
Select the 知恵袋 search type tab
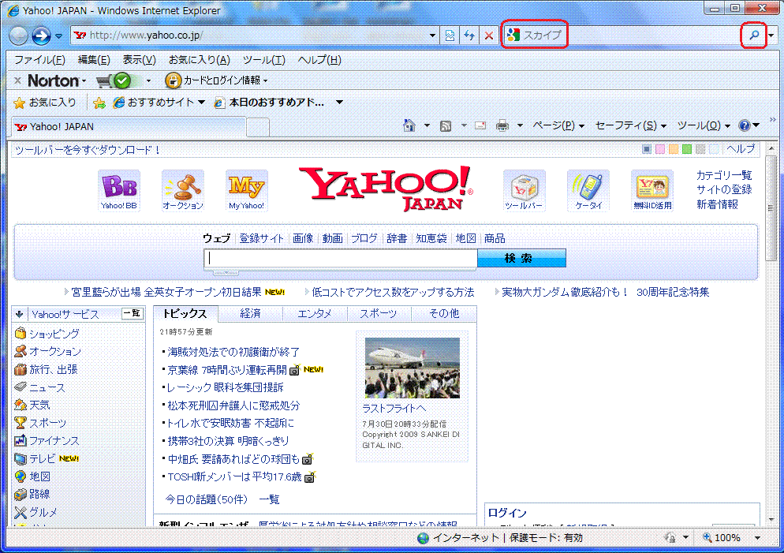431,238
